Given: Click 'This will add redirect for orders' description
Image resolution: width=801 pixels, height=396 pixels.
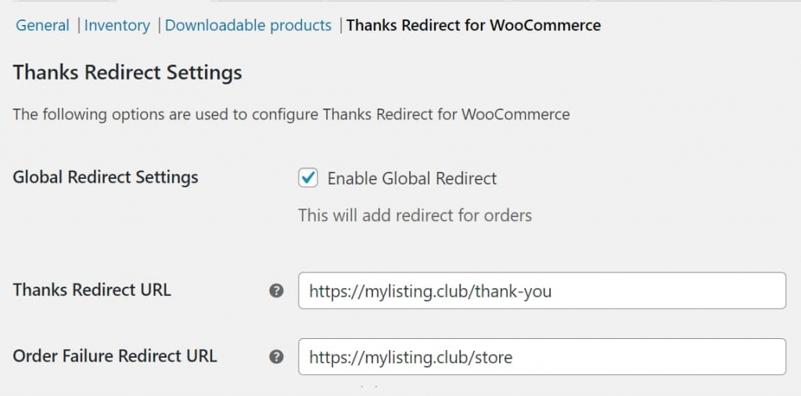Looking at the screenshot, I should [x=415, y=216].
